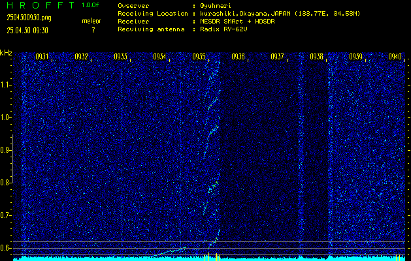Viewport: 411px width, 261px height.
Task: Click the location kurashiki,Okayama,JAPAN text
Action: [x=245, y=14]
